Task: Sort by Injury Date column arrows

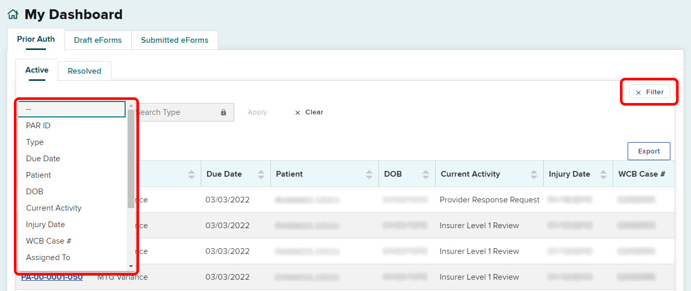Action: tap(603, 175)
